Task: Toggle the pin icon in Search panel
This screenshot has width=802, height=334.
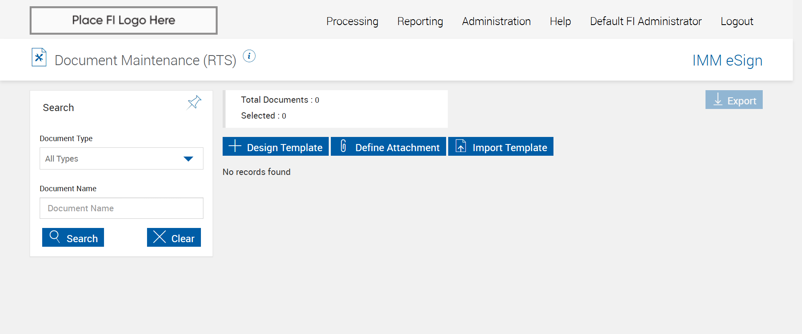Action: point(194,102)
